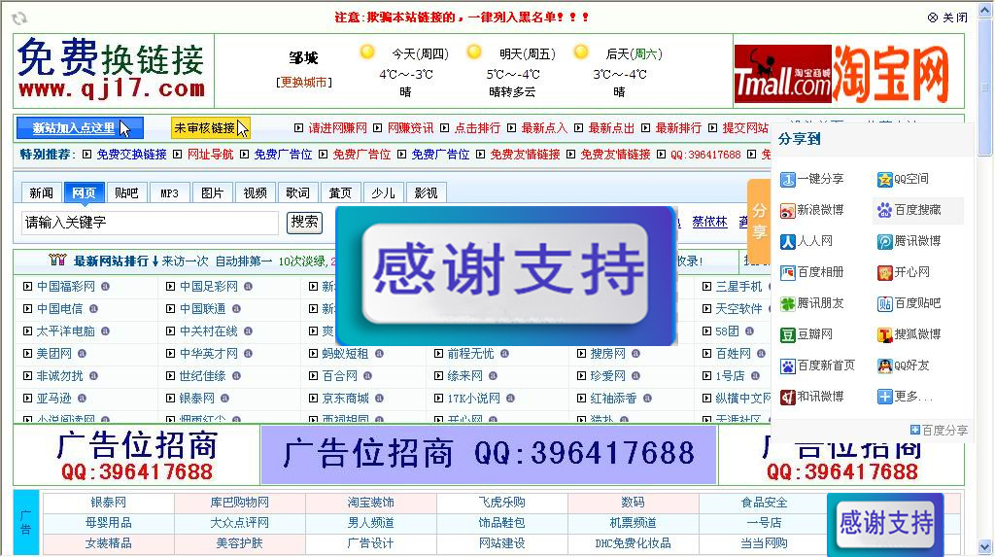Switch to the 影视 search tab
Image resolution: width=995 pixels, height=557 pixels.
pos(426,193)
